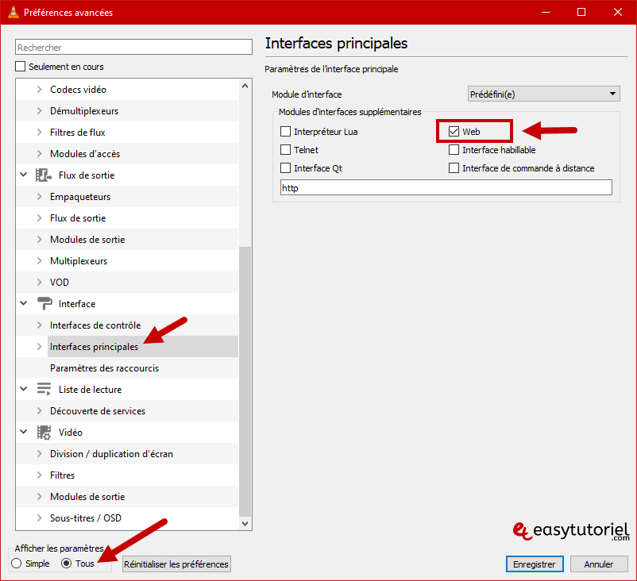Screen dimensions: 637x581
Task: Maximize the Préférences avancées window
Action: (x=581, y=12)
